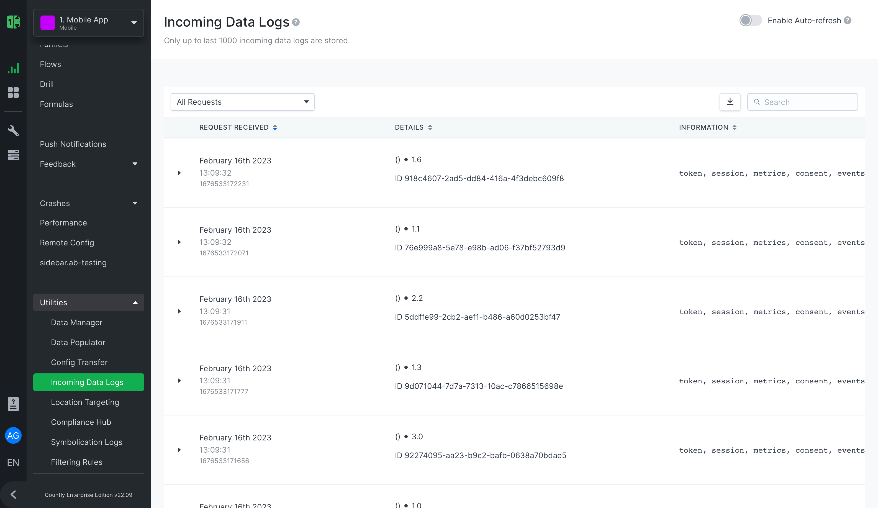This screenshot has height=508, width=878.
Task: Select the management wrench icon
Action: [x=13, y=130]
